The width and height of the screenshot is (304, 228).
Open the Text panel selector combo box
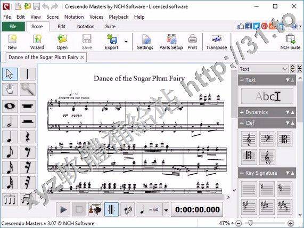tap(264, 69)
